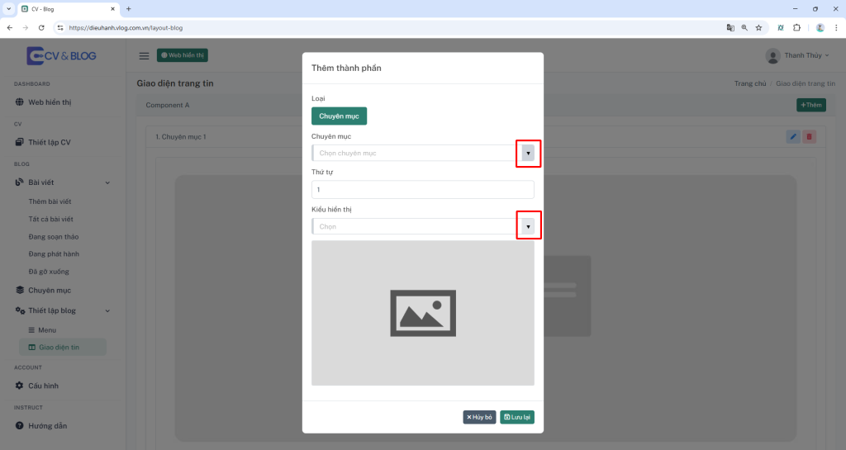
Task: Open the browser three-dot menu
Action: [836, 27]
